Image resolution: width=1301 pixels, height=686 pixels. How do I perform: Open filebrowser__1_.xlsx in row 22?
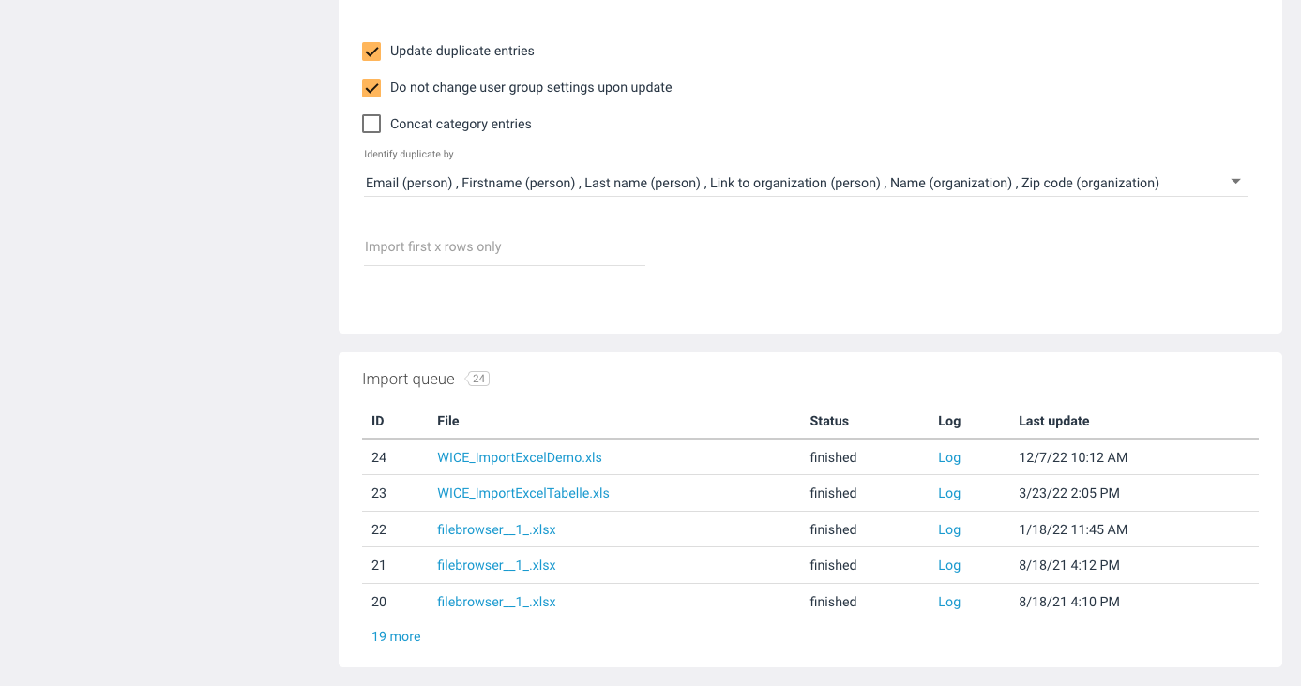click(x=496, y=529)
